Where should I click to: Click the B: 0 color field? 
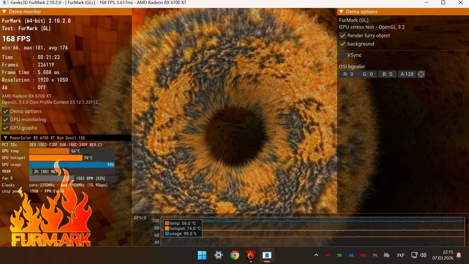tap(387, 74)
